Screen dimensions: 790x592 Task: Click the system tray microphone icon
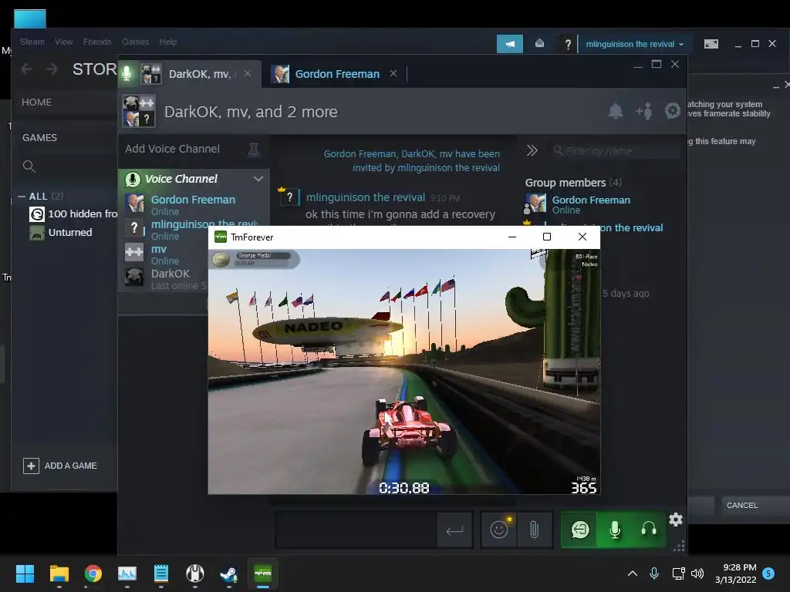pyautogui.click(x=654, y=573)
